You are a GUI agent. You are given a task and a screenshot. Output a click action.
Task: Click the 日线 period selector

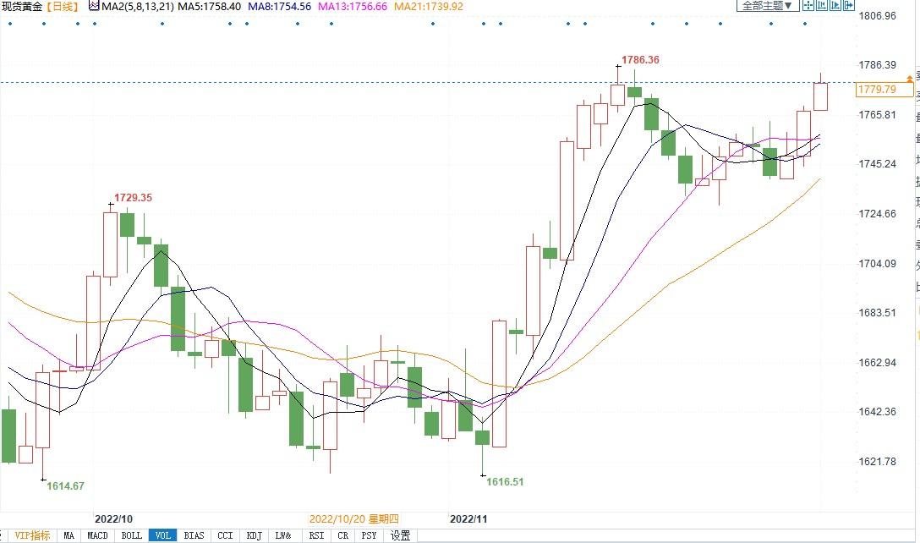61,6
